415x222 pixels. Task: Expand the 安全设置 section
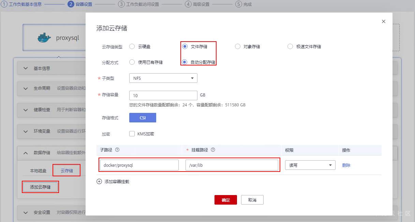[26, 212]
